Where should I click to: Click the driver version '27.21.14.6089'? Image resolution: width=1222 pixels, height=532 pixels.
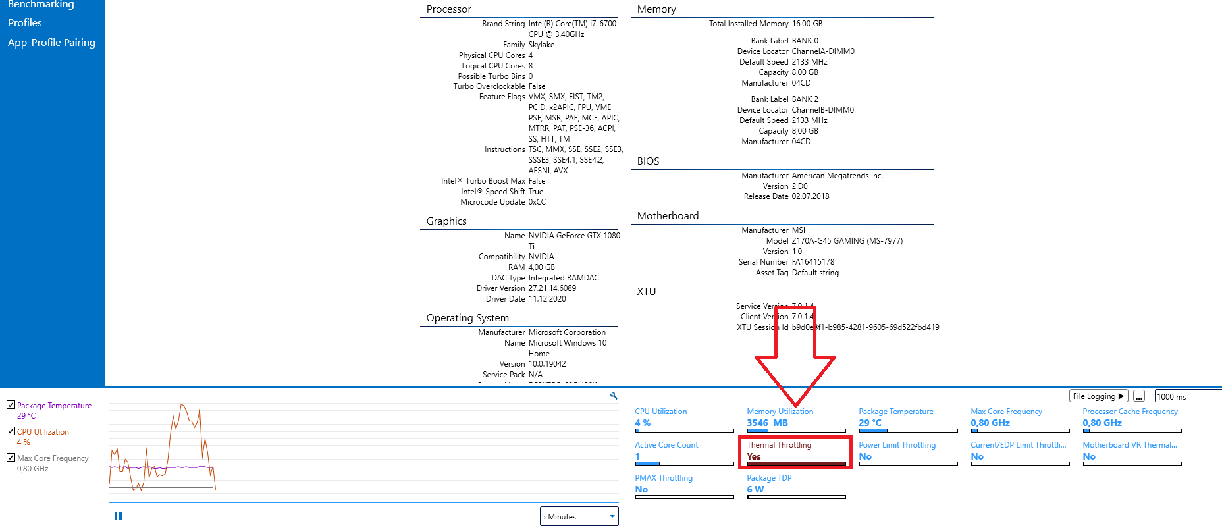pyautogui.click(x=552, y=288)
